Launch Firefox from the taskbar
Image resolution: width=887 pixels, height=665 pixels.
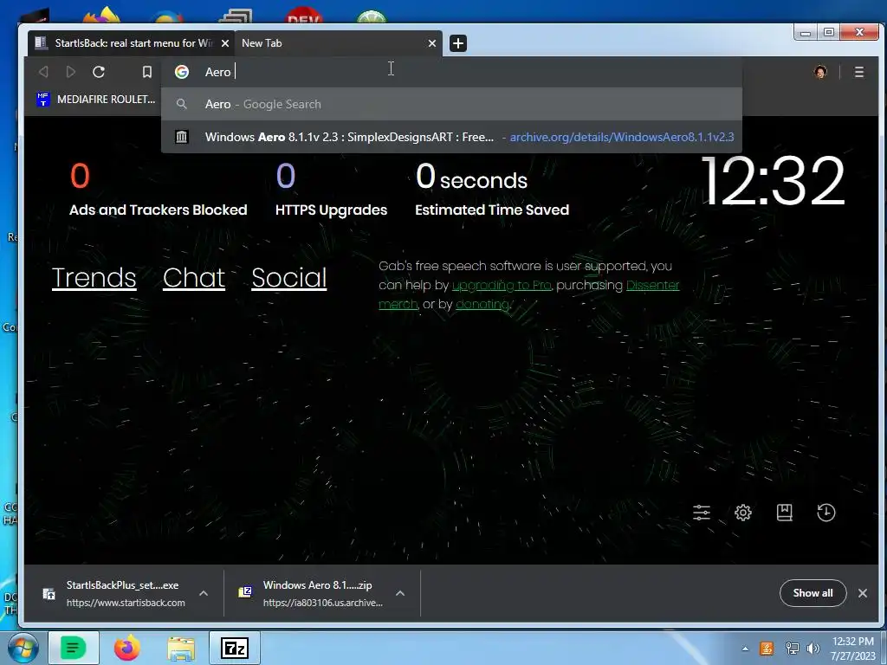coord(127,648)
